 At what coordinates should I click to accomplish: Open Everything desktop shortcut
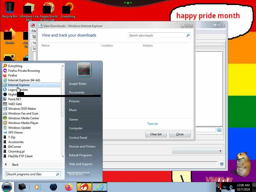click(x=68, y=9)
